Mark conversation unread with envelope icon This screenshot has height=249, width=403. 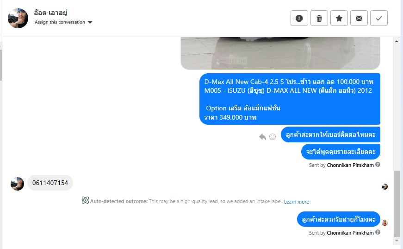[x=359, y=18]
